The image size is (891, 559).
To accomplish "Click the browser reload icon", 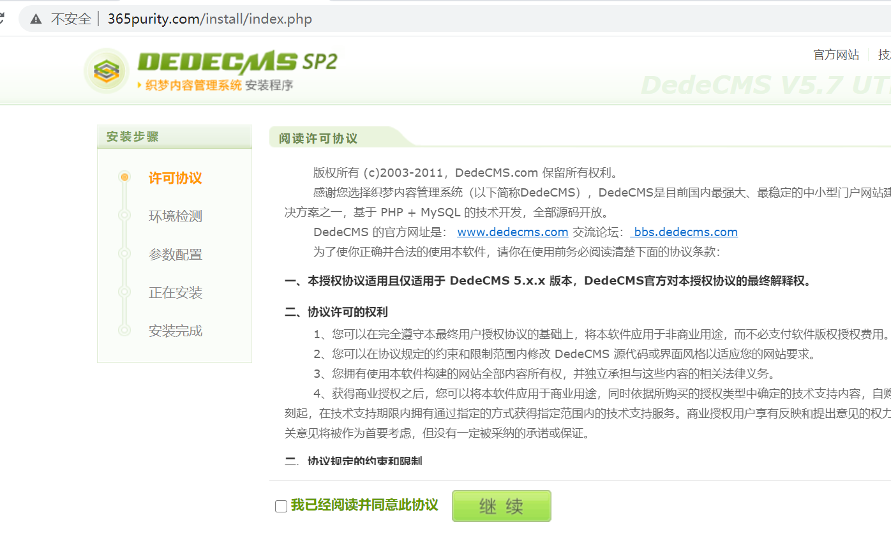I will 2,19.
